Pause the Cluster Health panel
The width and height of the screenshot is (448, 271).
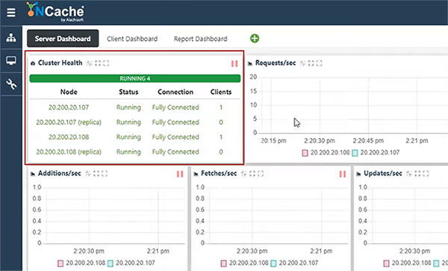(x=234, y=63)
